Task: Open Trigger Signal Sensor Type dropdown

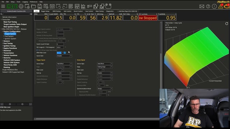Action: pyautogui.click(x=64, y=64)
